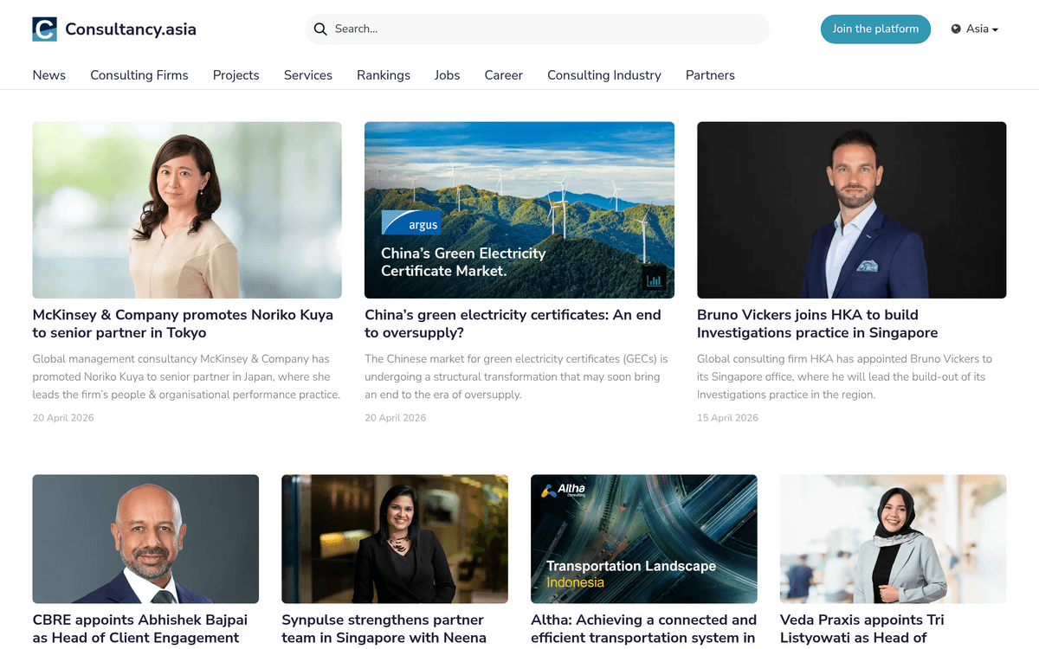Open the News menu item

(49, 75)
